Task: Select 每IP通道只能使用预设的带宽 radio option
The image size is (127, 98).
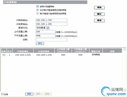Action: tap(38, 14)
